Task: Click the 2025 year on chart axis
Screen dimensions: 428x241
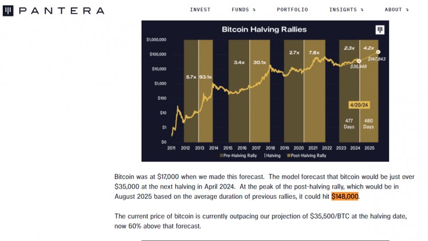Action: tap(370, 148)
